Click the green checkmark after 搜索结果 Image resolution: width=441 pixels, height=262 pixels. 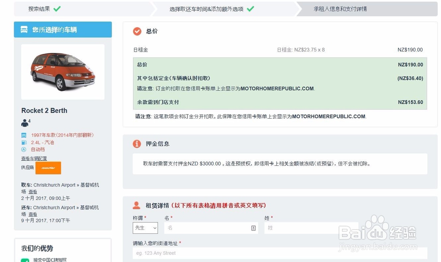tap(57, 9)
